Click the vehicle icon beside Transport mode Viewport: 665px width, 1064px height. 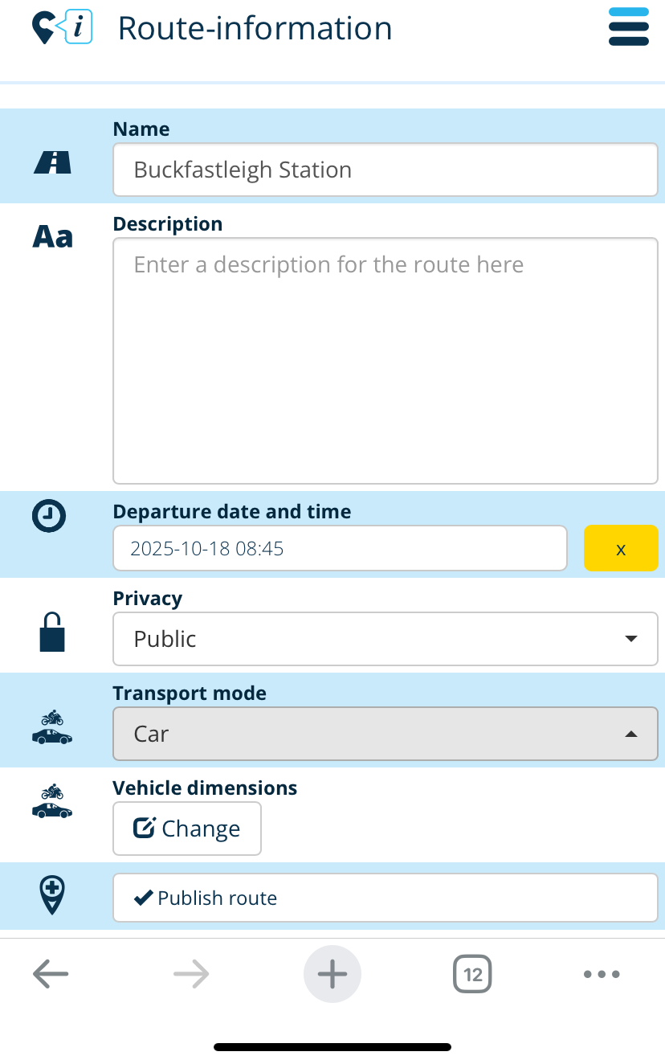[x=52, y=726]
